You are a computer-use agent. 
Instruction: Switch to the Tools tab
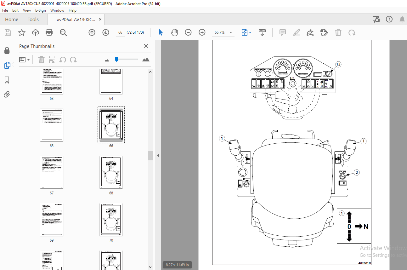[x=33, y=20]
